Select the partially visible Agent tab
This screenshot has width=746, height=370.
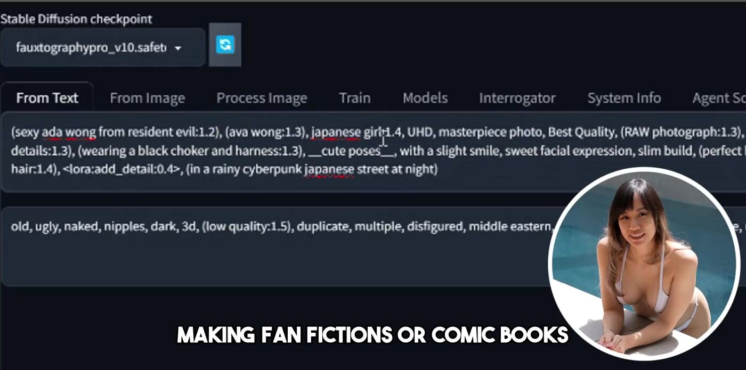click(x=719, y=98)
